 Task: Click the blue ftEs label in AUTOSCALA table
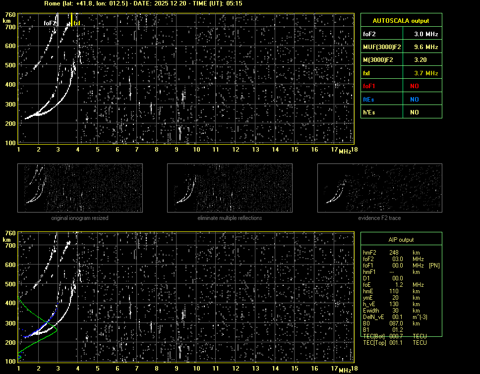[x=368, y=100]
